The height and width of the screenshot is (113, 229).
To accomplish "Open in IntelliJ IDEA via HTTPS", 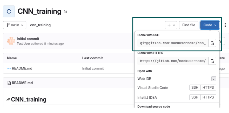I will coord(208,97).
